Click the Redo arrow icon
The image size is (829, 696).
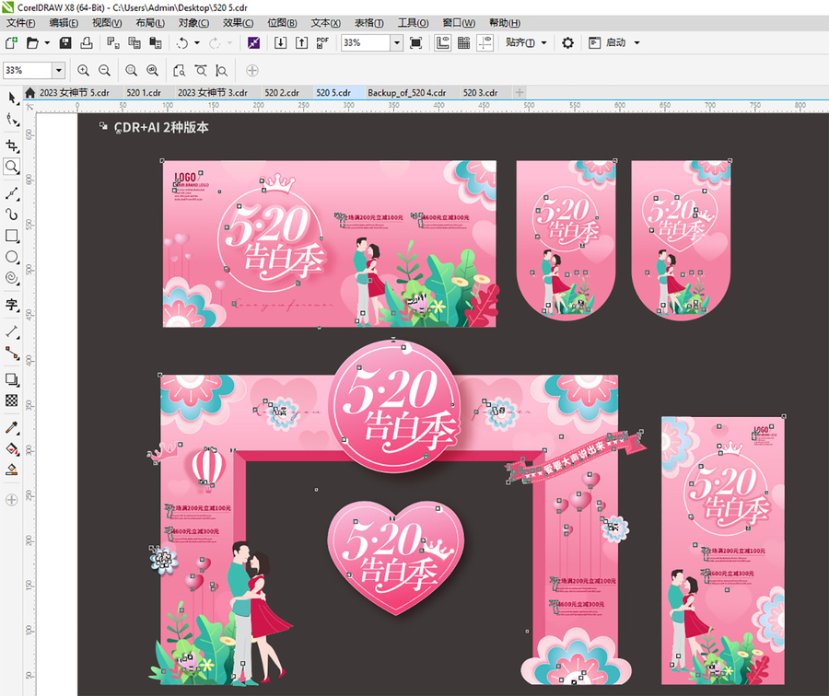[x=215, y=42]
